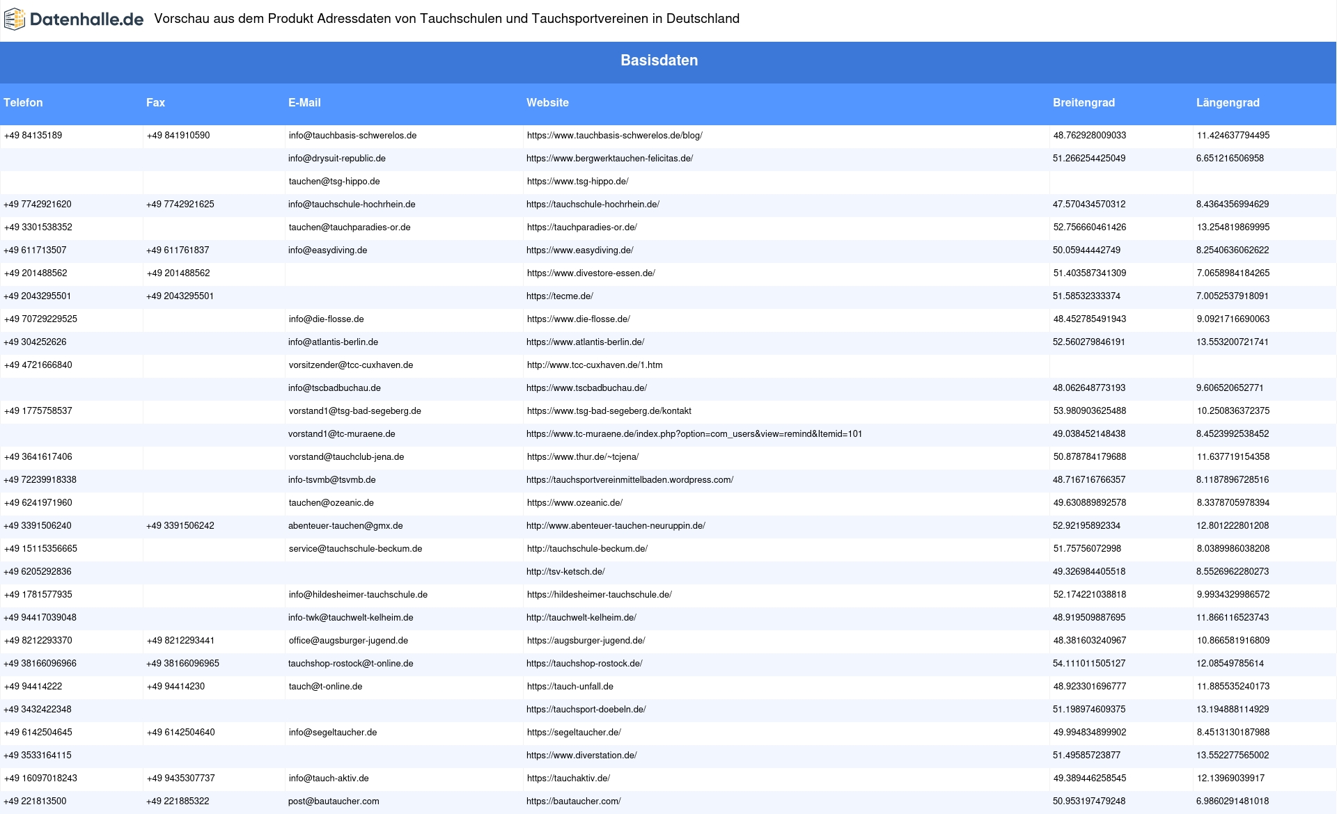Open the tauchwelt-kelheim.de website link

point(581,618)
